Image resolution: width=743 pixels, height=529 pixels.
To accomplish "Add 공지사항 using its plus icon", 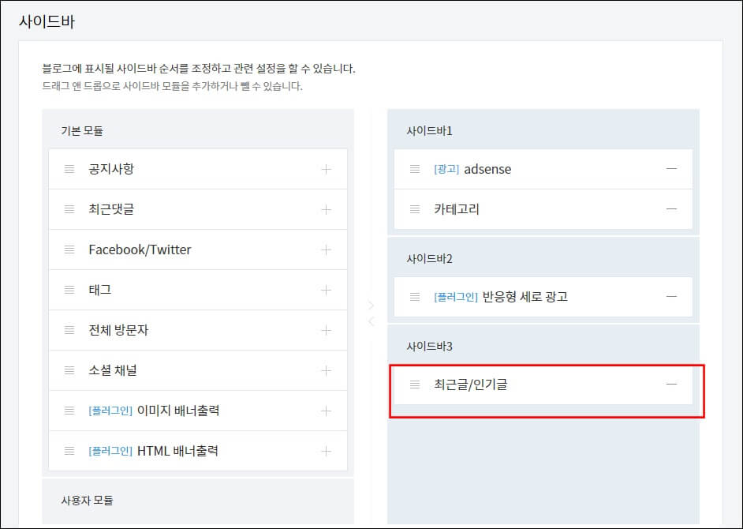I will point(325,168).
